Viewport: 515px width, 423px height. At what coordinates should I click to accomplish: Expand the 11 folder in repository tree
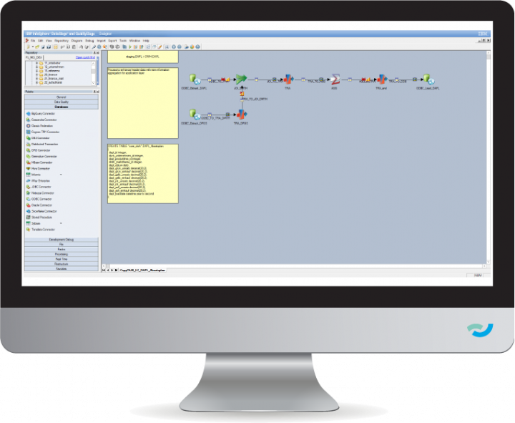point(36,63)
